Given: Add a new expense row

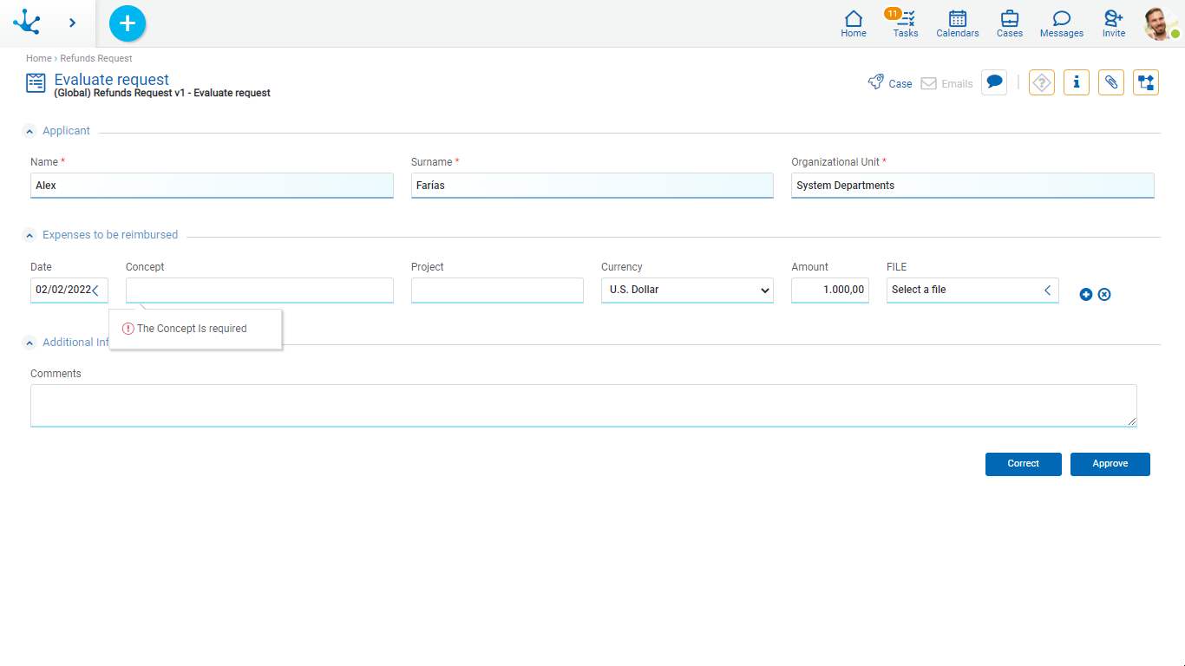Looking at the screenshot, I should click(x=1086, y=295).
